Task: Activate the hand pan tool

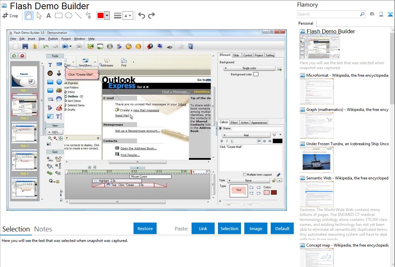Action: tap(29, 15)
